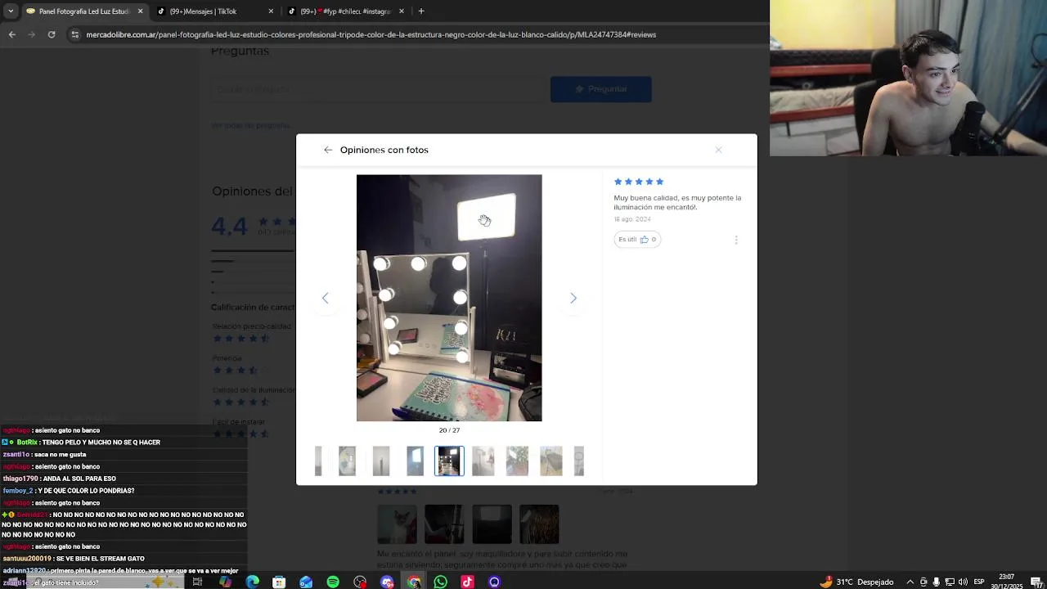Open the tiger-pattern review photo below the dialog
This screenshot has width=1047, height=589.
tap(539, 524)
